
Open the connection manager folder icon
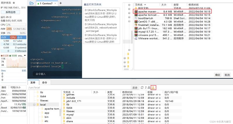31,3
